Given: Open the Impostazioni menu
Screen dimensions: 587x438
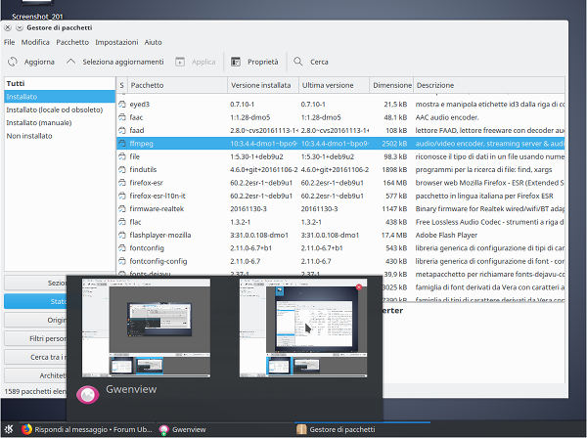Looking at the screenshot, I should pyautogui.click(x=116, y=42).
